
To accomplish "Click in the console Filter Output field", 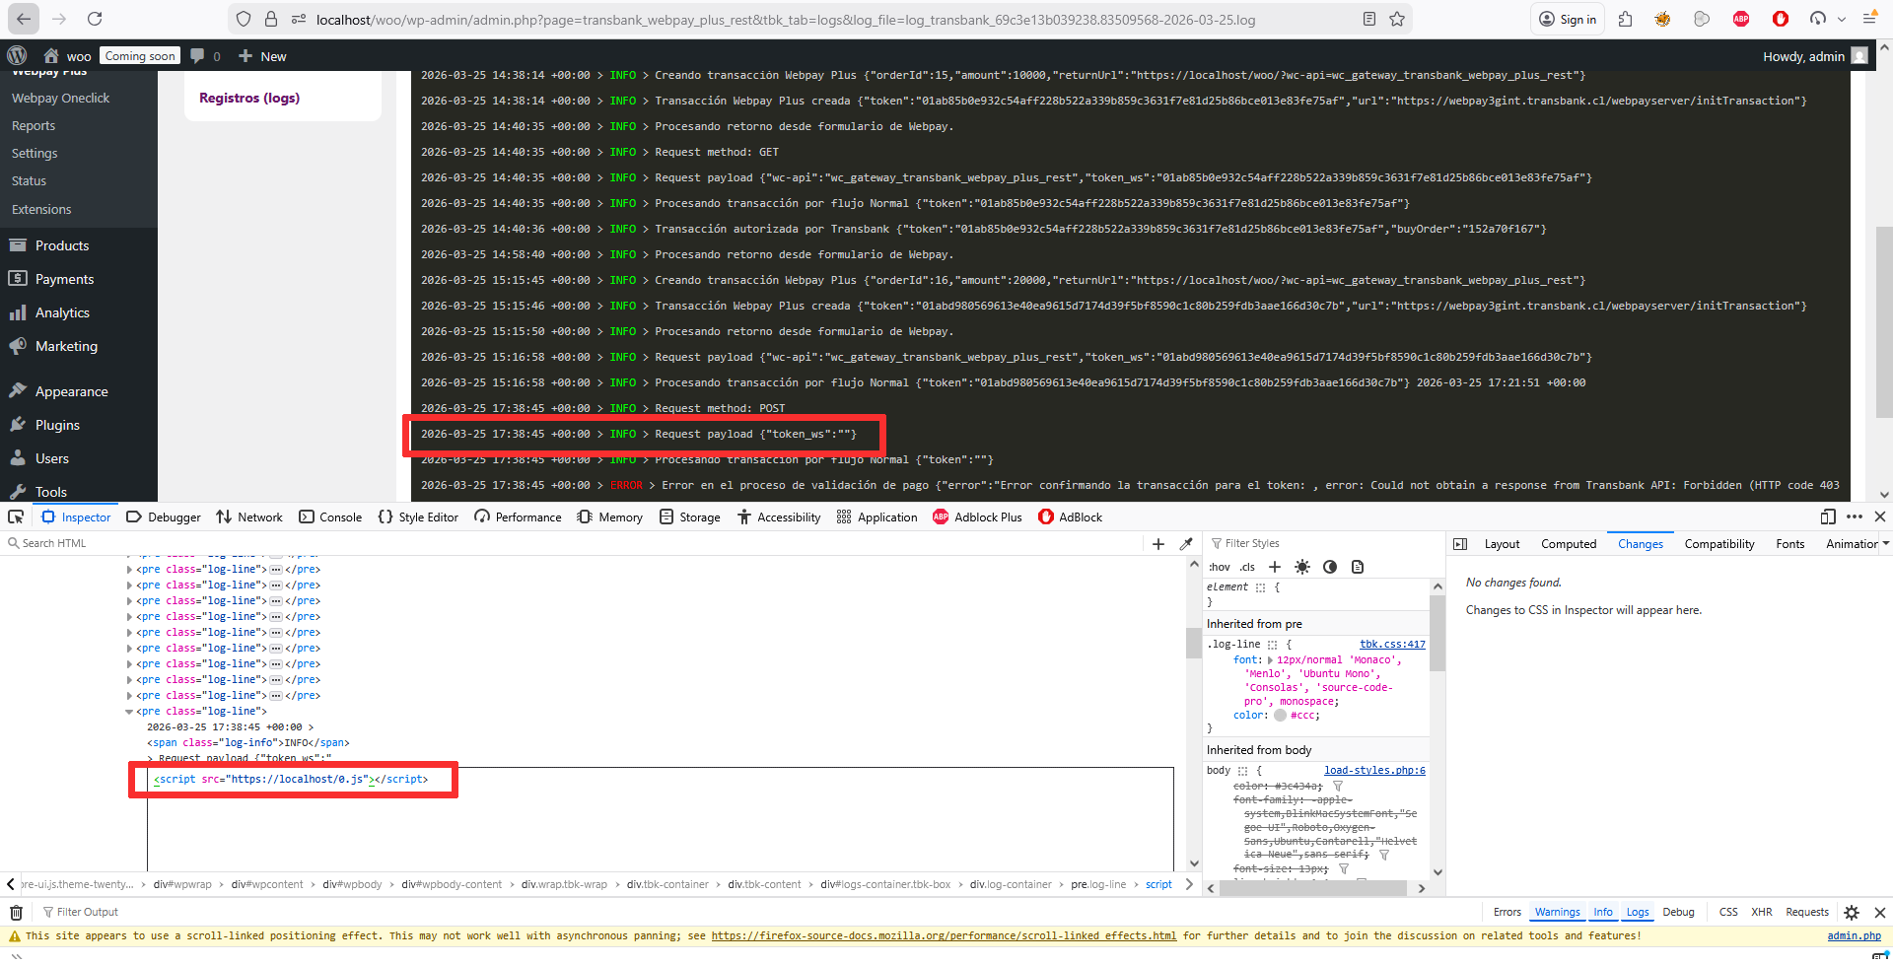I will 759,913.
